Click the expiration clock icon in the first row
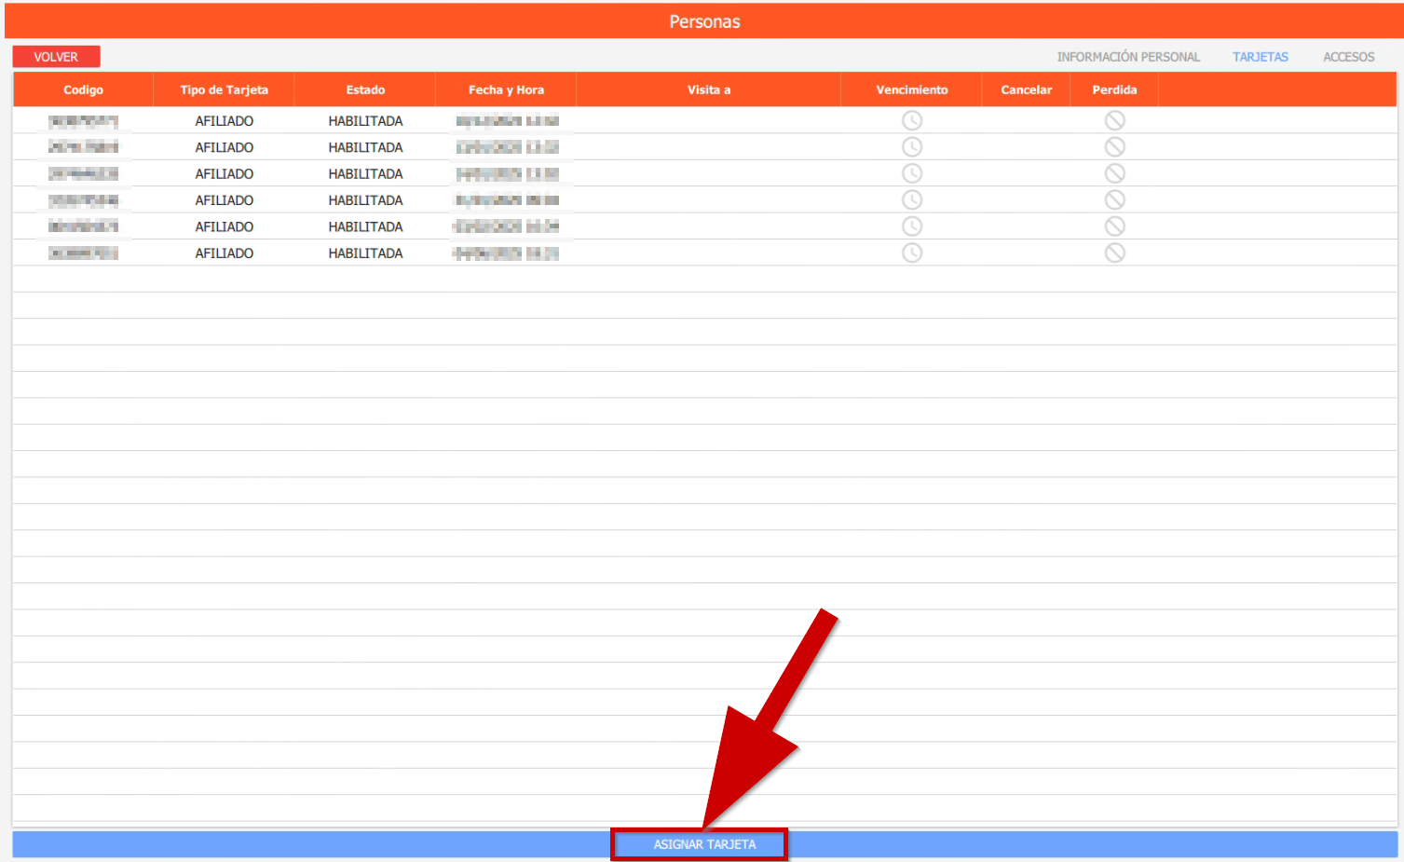Viewport: 1404px width, 862px height. point(911,120)
